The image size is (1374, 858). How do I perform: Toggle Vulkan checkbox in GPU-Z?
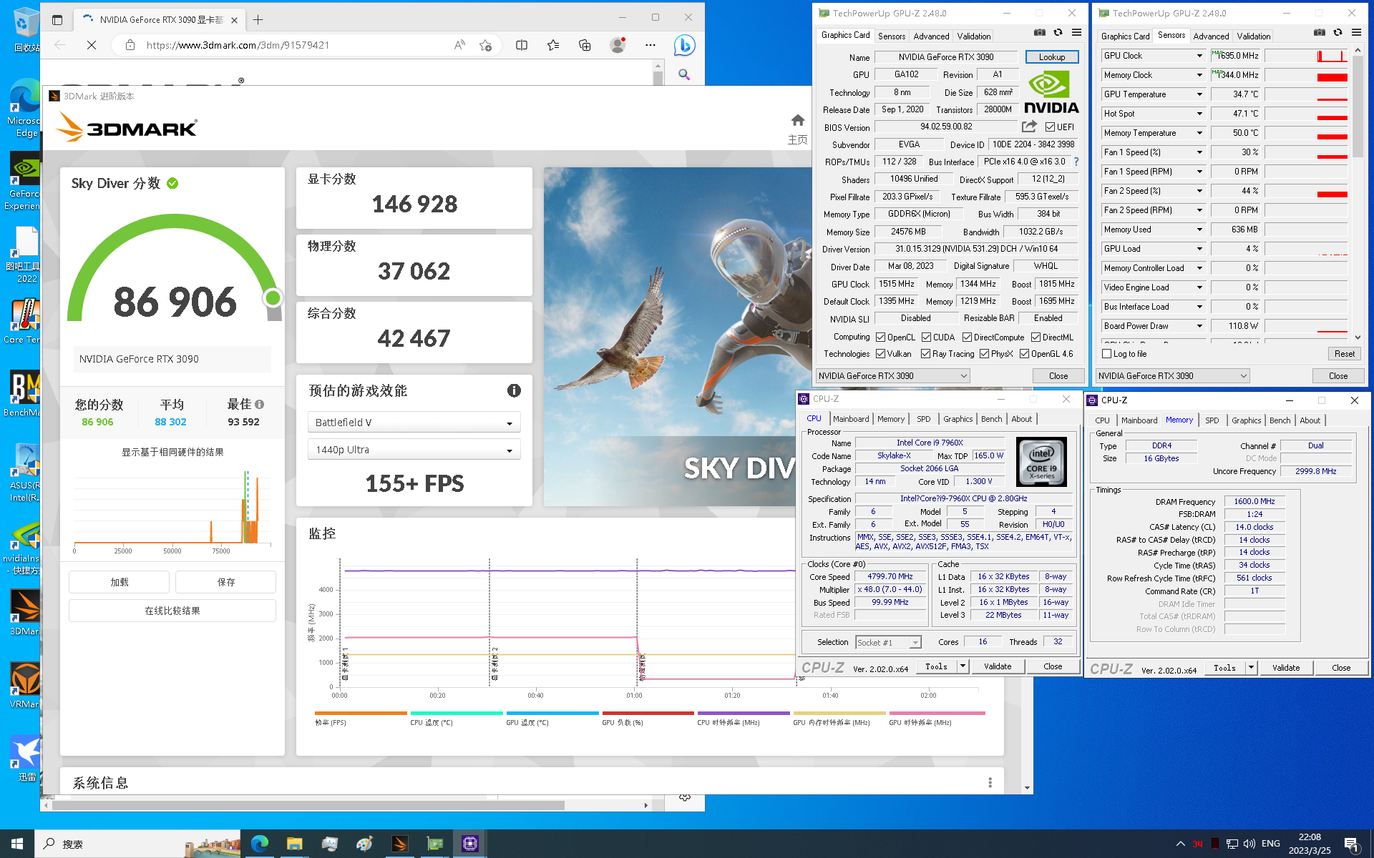tap(881, 354)
